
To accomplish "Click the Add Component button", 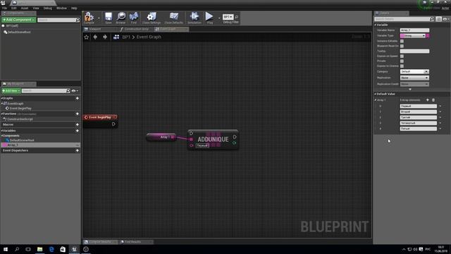I will click(x=18, y=20).
